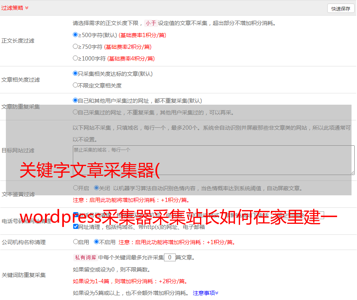This screenshot has height=300, width=357.
Task: Click the red 注意 warning beside 不启用
Action: tap(177, 242)
